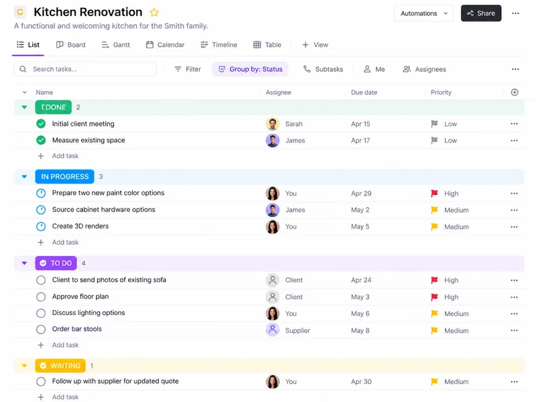Open the toolbar more options ellipsis
536x402 pixels.
click(x=515, y=69)
